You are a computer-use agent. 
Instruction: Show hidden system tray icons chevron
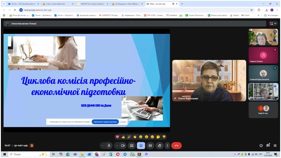(235, 154)
